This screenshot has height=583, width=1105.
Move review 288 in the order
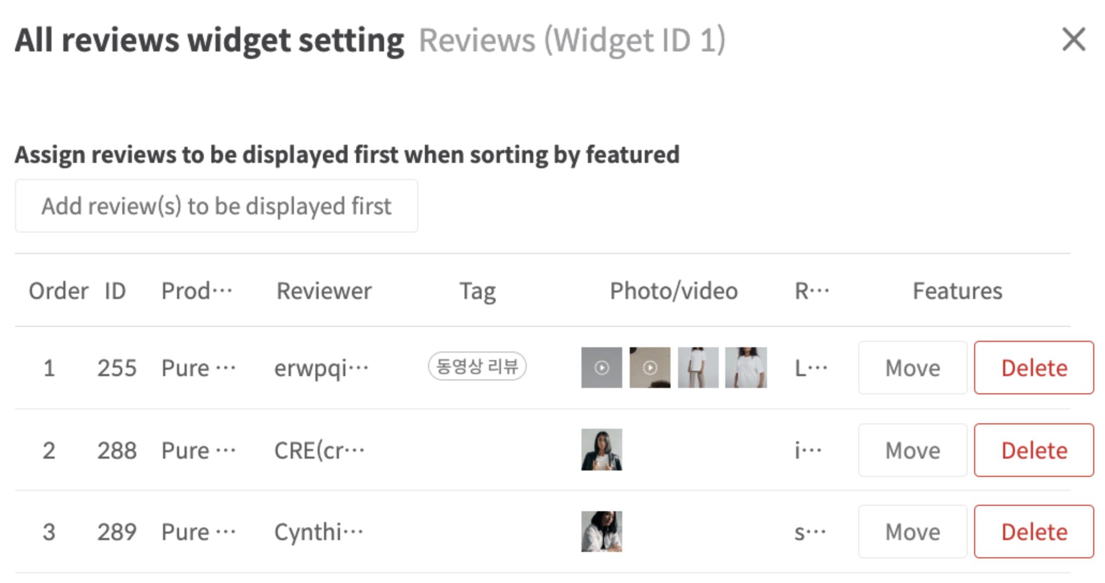click(x=912, y=450)
